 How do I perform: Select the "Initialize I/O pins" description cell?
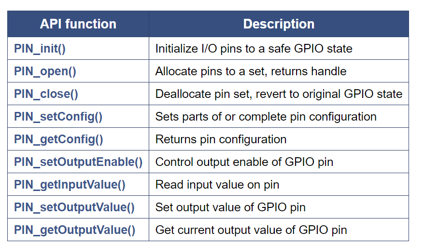[254, 49]
